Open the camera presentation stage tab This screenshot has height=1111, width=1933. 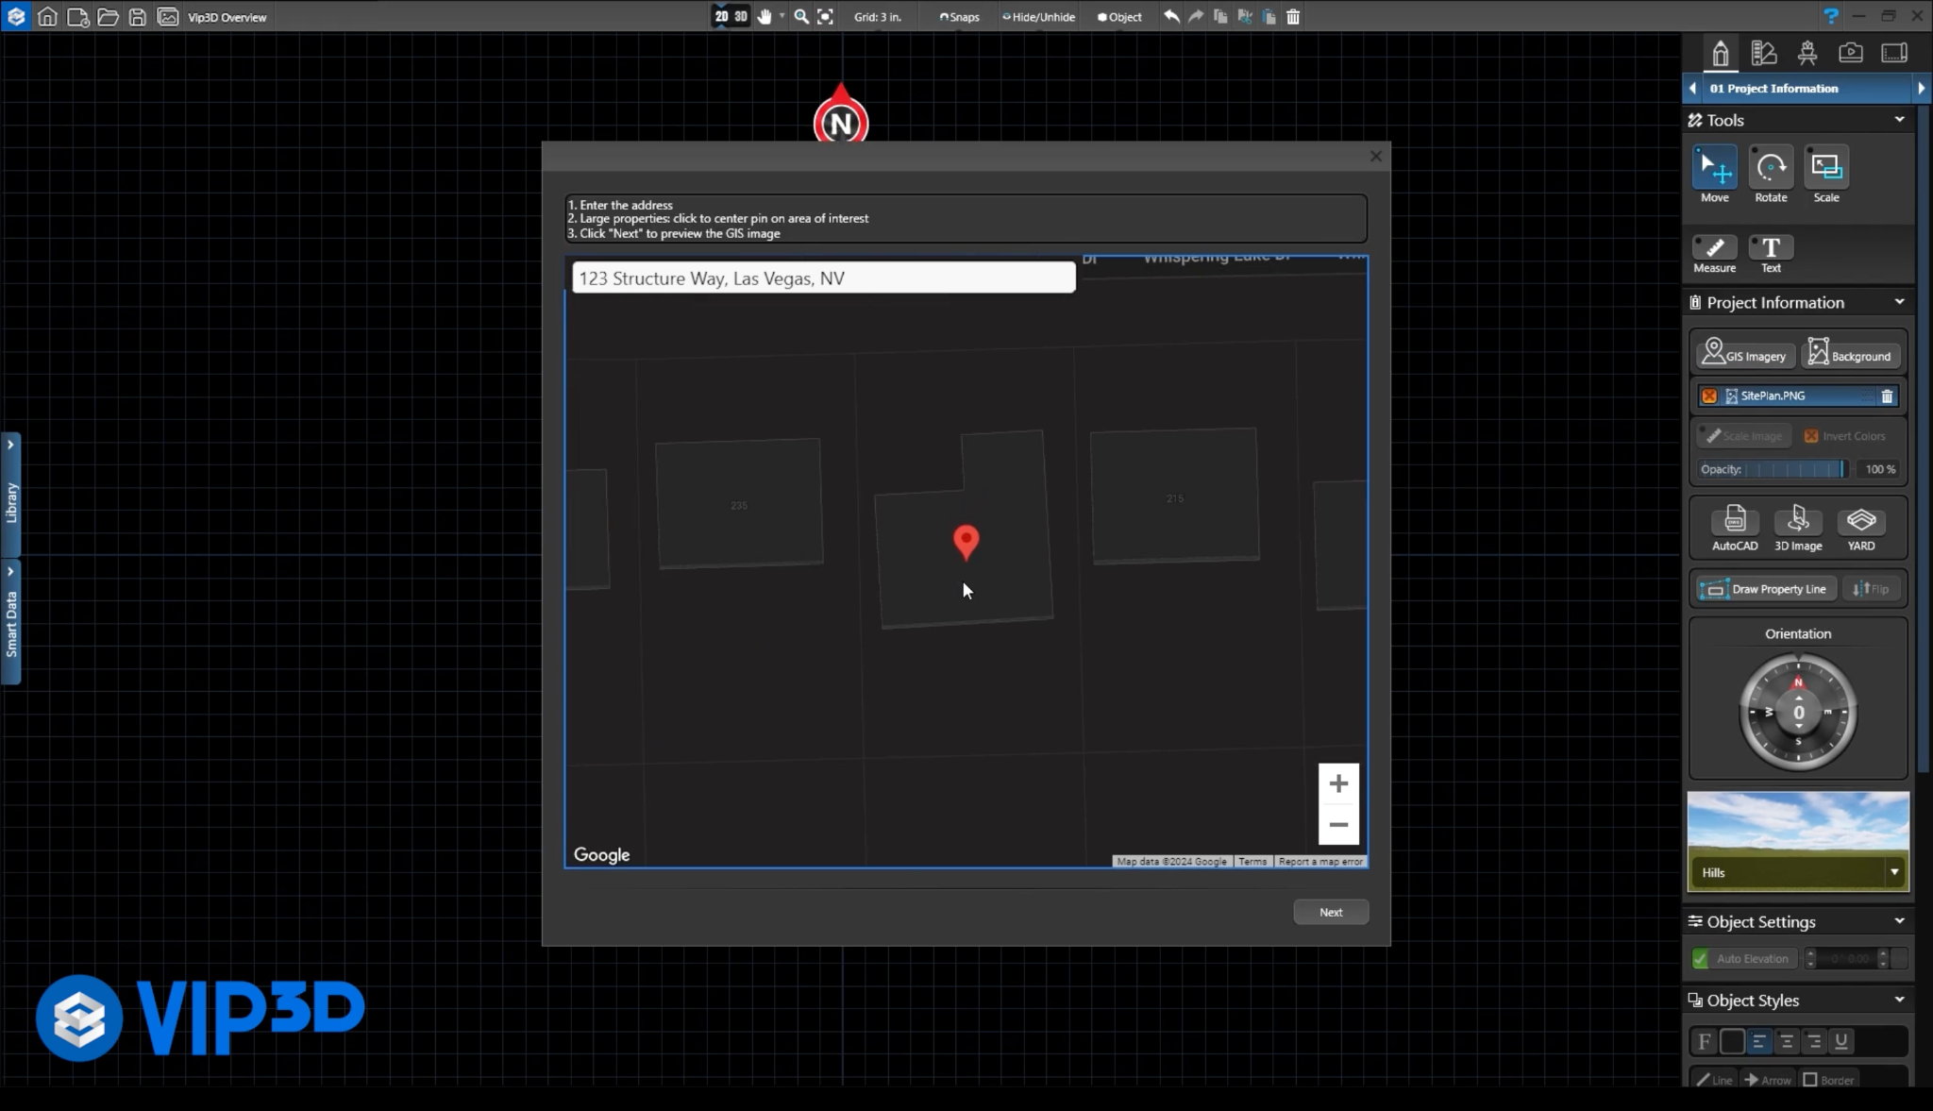pyautogui.click(x=1850, y=53)
